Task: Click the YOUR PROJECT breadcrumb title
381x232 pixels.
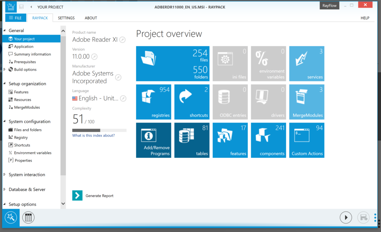Action: point(50,7)
